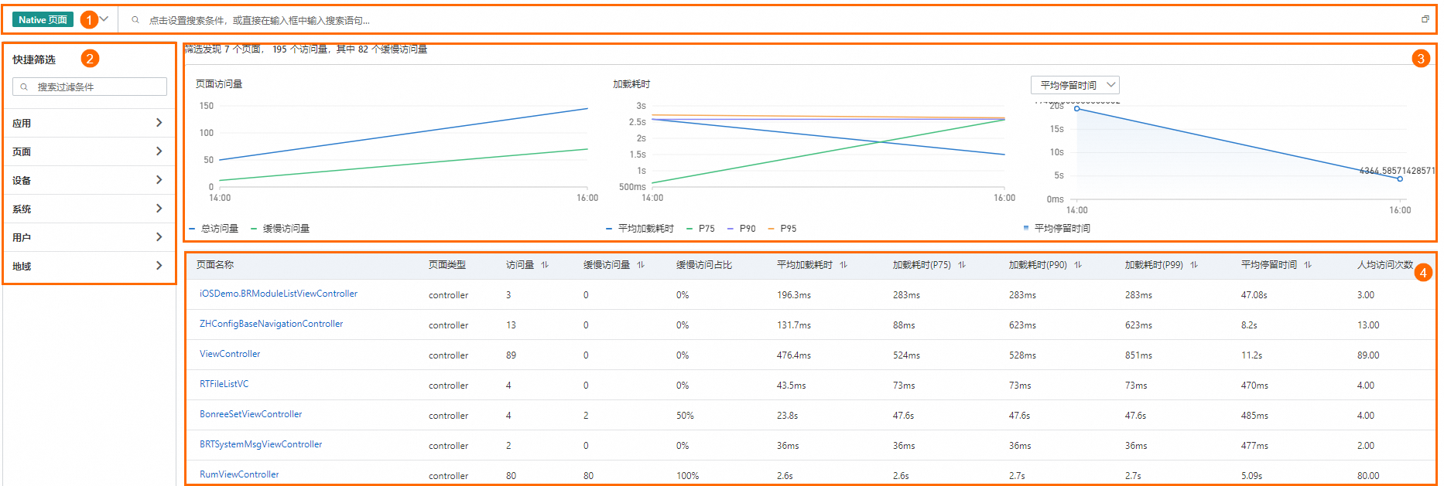Sort table by 平均加载耗时 column icon
This screenshot has width=1444, height=486.
coord(843,264)
